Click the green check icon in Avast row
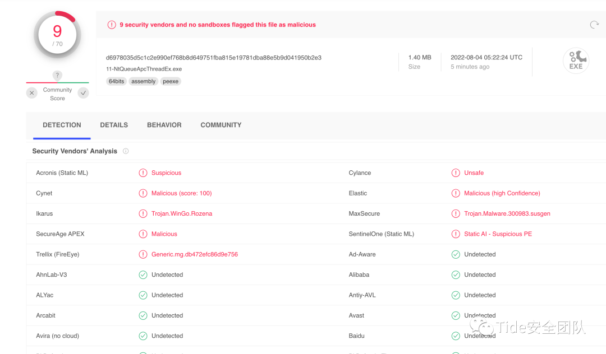Image resolution: width=606 pixels, height=354 pixels. [x=456, y=315]
